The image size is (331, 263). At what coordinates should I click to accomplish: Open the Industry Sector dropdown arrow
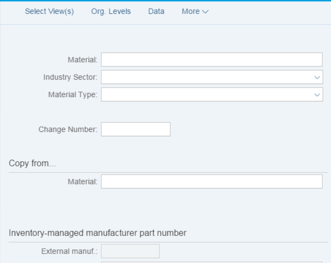317,78
